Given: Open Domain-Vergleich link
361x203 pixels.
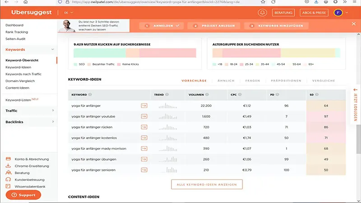Looking at the screenshot, I should pyautogui.click(x=20, y=81).
